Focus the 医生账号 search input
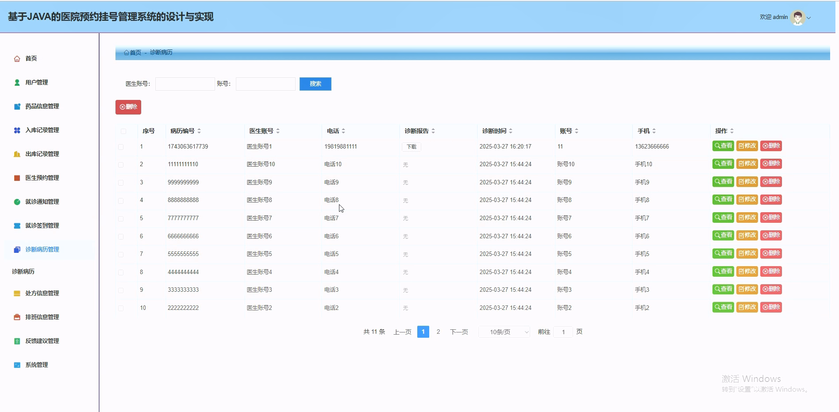 click(185, 84)
